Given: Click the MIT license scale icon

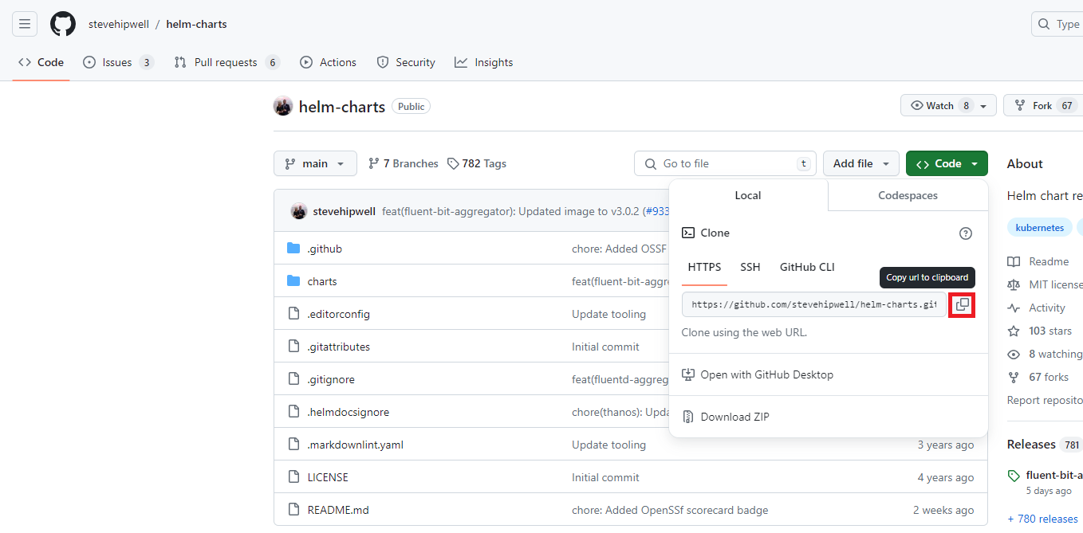Looking at the screenshot, I should [1014, 284].
